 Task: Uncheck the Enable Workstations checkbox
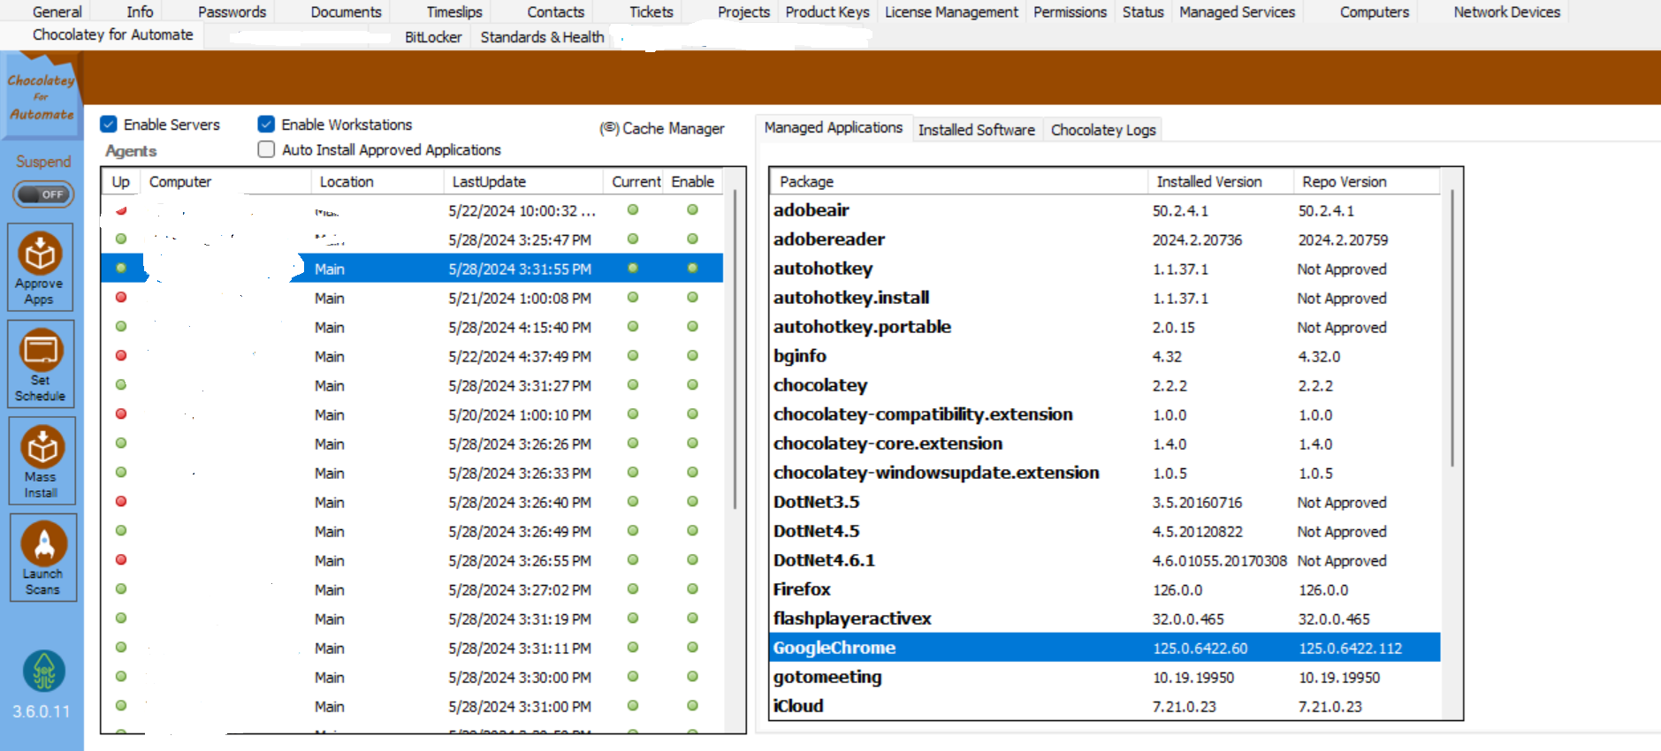(x=266, y=125)
